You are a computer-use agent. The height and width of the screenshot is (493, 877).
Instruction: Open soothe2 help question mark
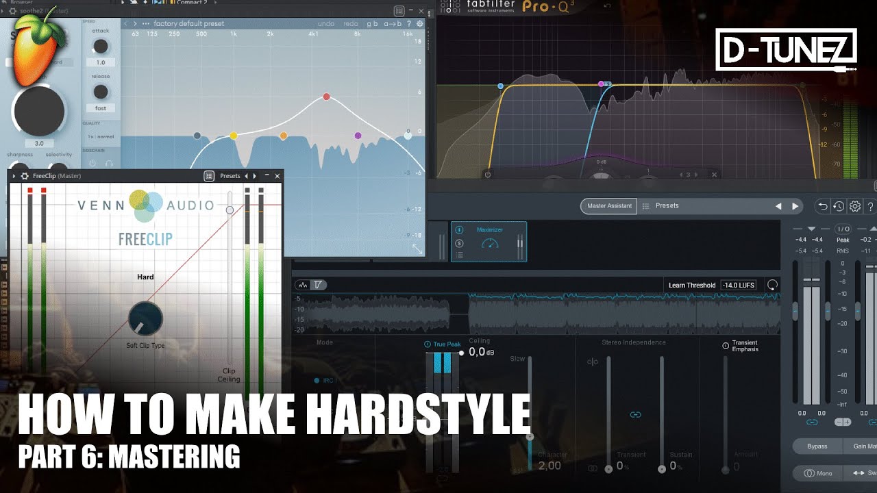pos(409,23)
